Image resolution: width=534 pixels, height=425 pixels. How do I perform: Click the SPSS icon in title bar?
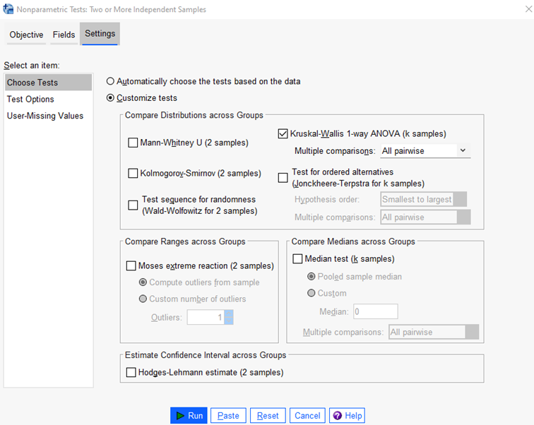click(x=8, y=9)
